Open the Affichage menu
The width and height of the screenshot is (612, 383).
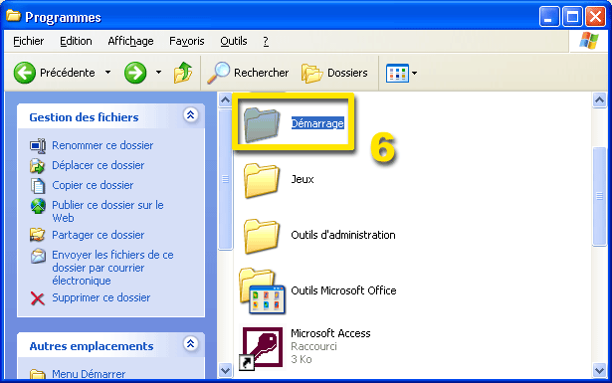(x=130, y=41)
